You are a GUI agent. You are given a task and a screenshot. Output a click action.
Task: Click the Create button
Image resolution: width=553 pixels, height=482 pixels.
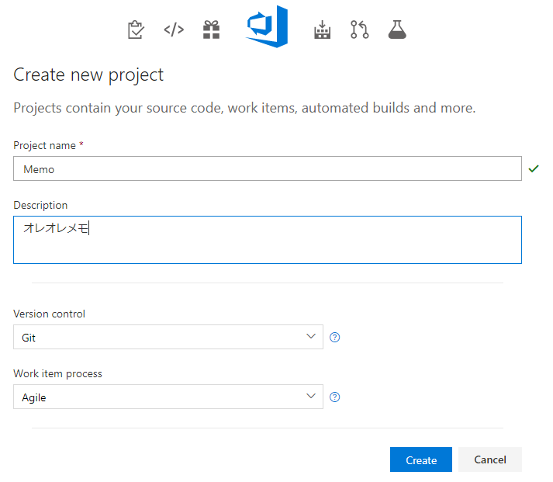pyautogui.click(x=421, y=459)
